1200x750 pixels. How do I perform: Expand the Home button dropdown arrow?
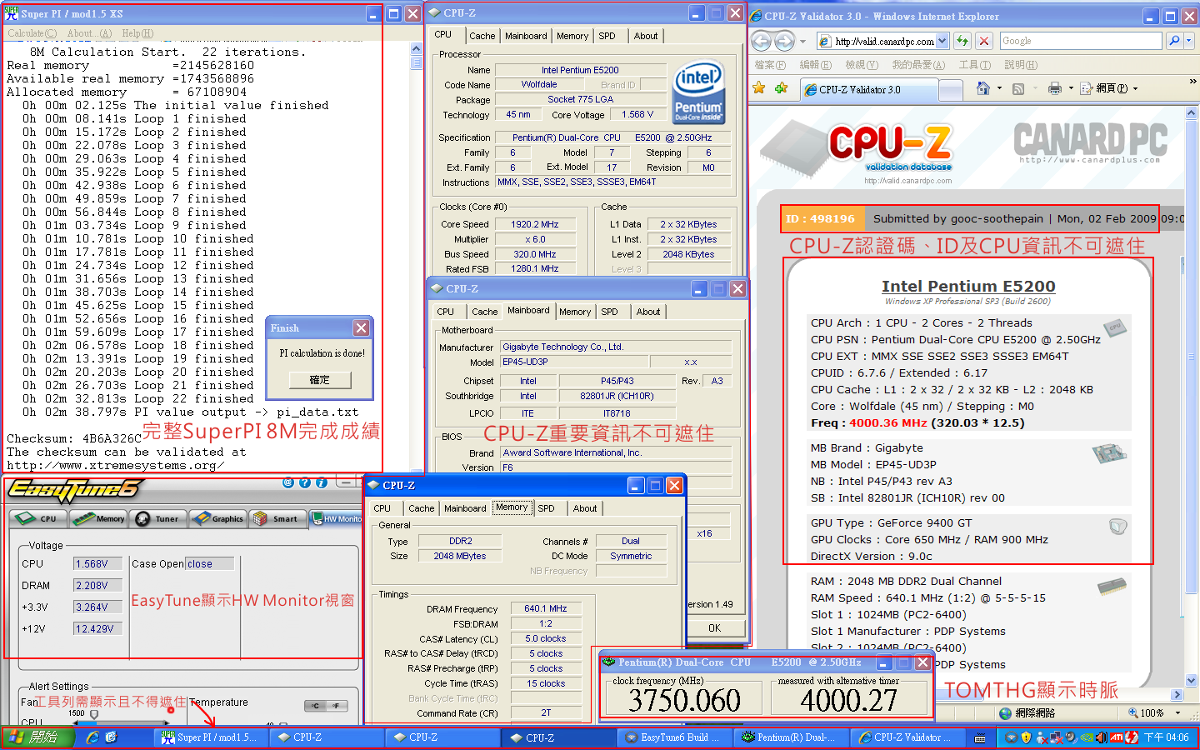[x=998, y=88]
